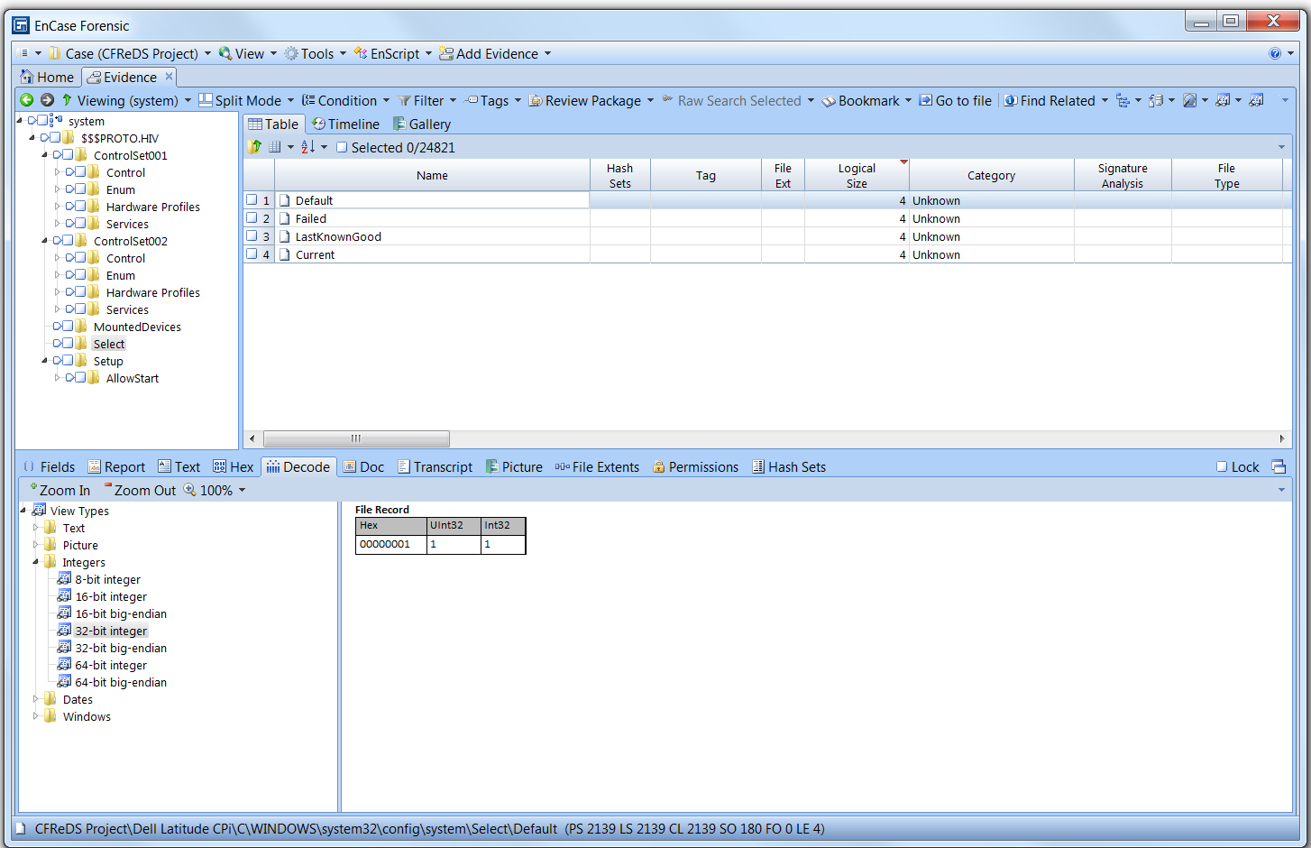Toggle the Lock checkbox
The width and height of the screenshot is (1311, 848).
click(x=1222, y=466)
